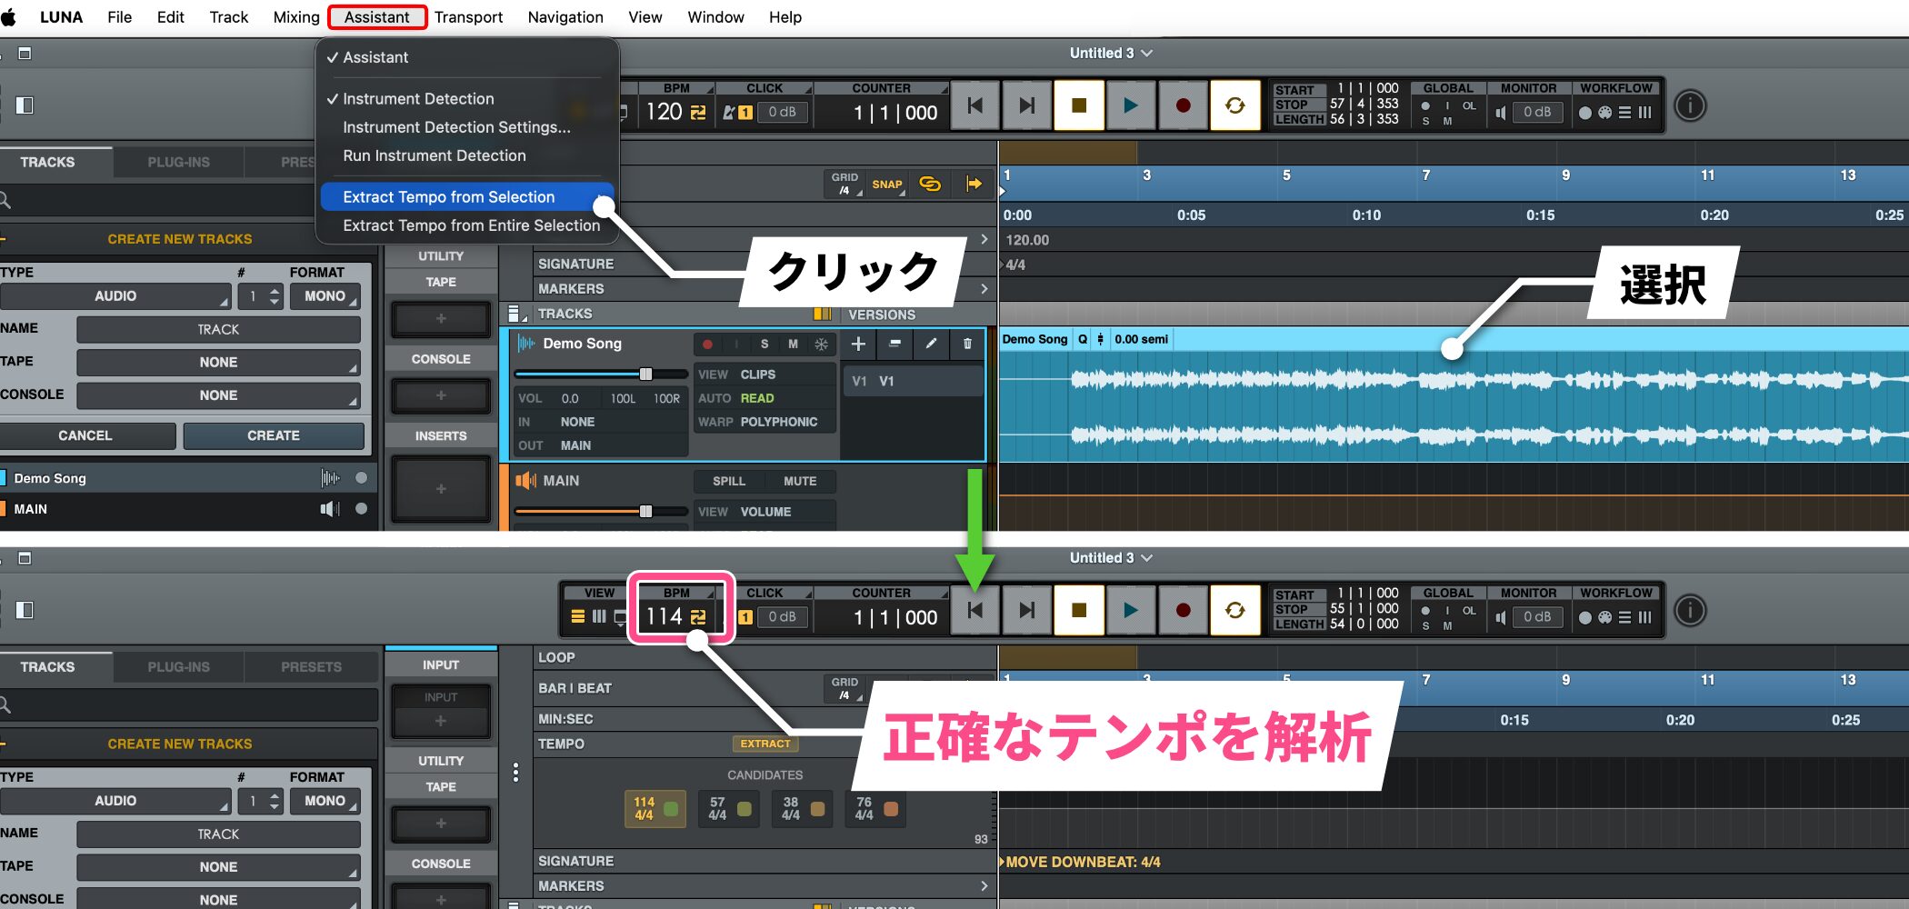Click the upper return-to-start transport button
Image resolution: width=1909 pixels, height=909 pixels.
974,106
